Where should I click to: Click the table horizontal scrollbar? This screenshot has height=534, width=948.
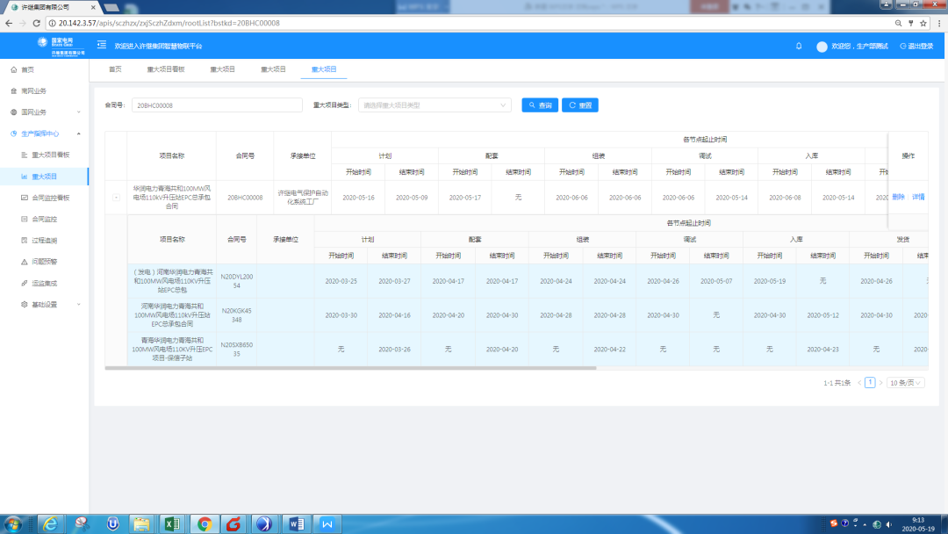click(351, 368)
